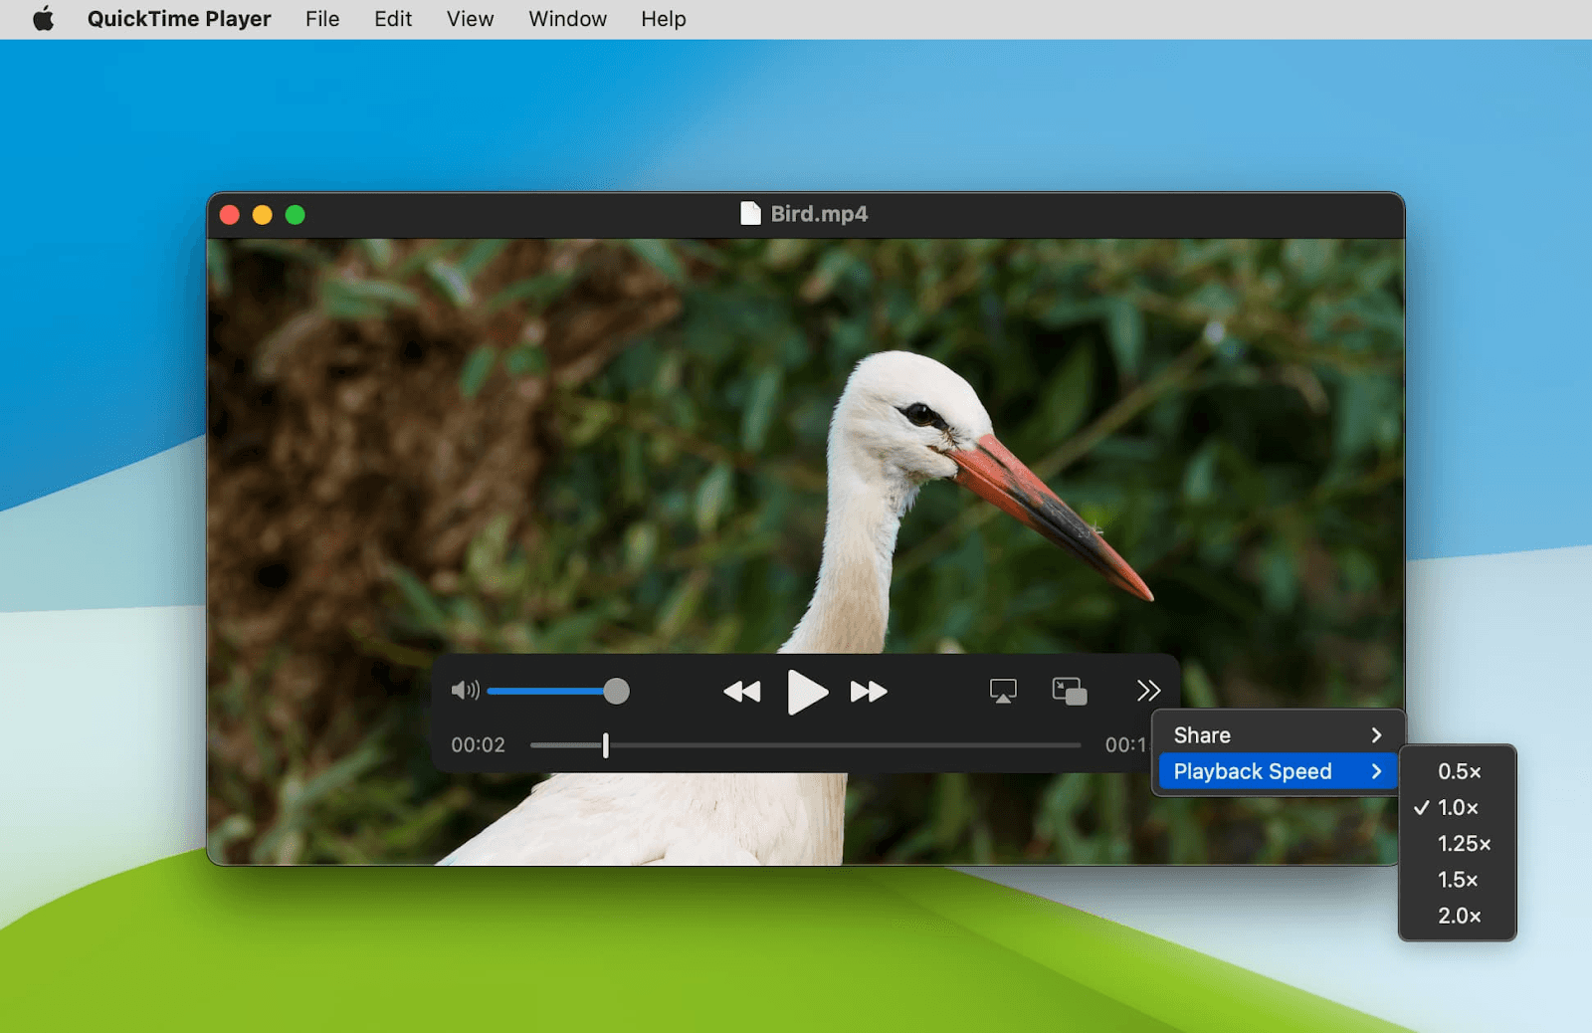Open the Window menu
The width and height of the screenshot is (1592, 1033).
pos(566,18)
